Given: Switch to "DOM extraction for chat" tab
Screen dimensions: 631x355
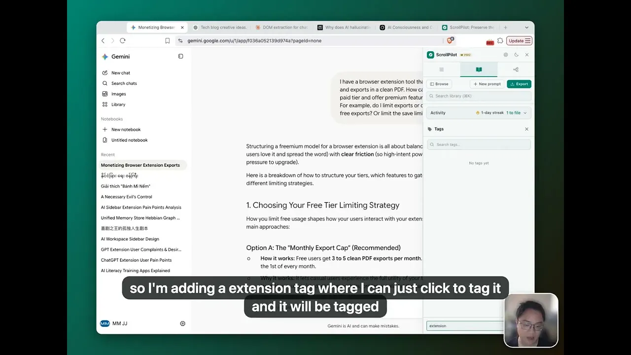Looking at the screenshot, I should tap(282, 28).
